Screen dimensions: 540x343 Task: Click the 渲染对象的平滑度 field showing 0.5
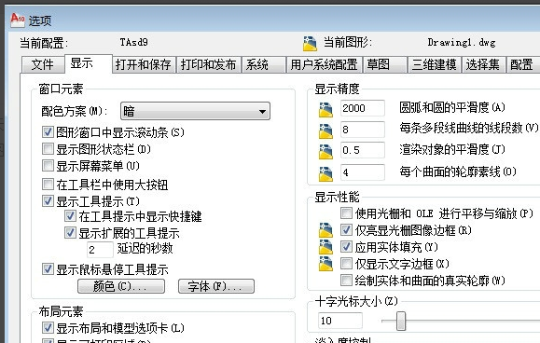click(362, 150)
